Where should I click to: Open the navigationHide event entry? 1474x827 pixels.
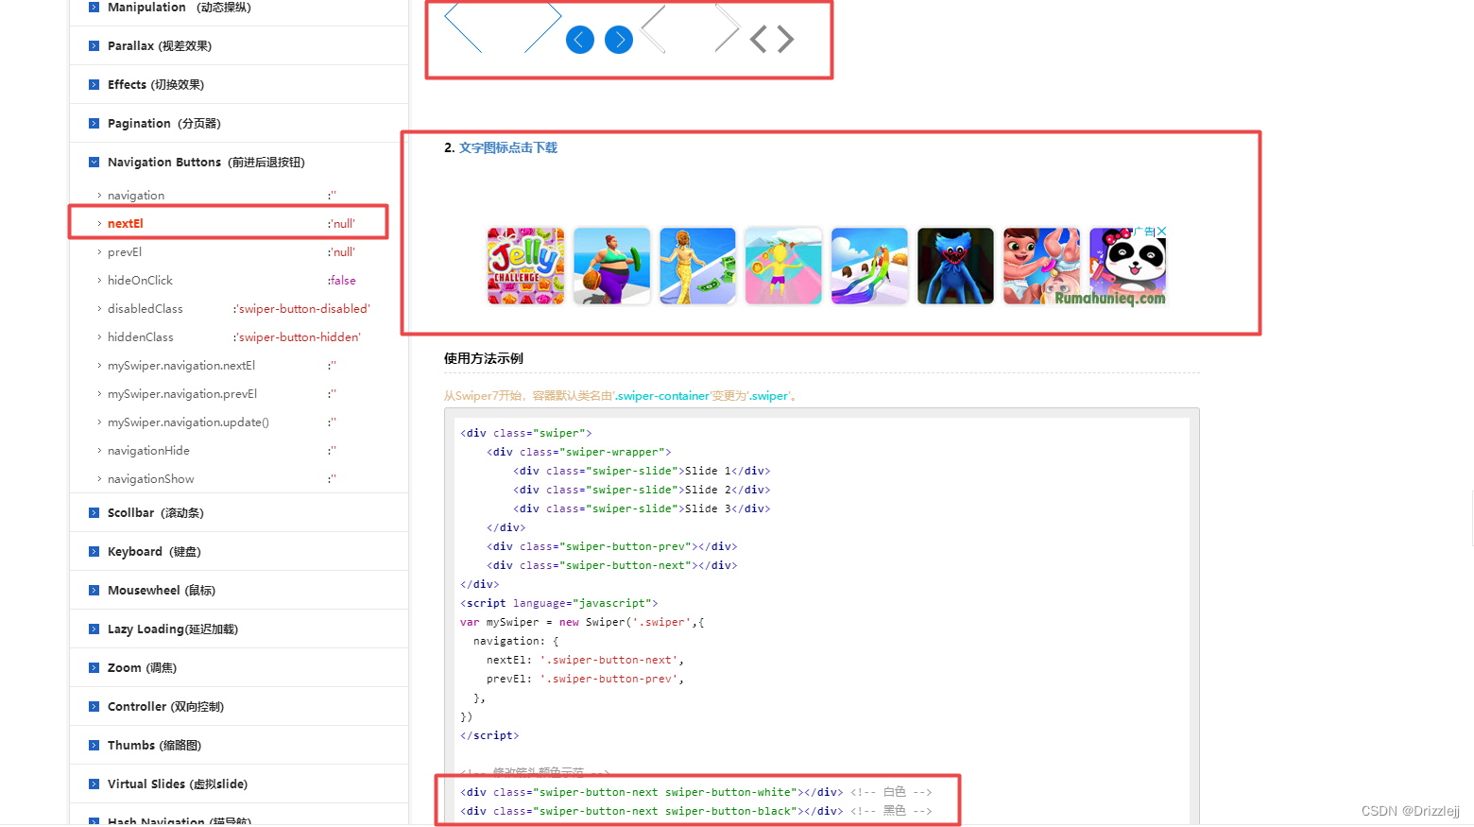pyautogui.click(x=148, y=451)
